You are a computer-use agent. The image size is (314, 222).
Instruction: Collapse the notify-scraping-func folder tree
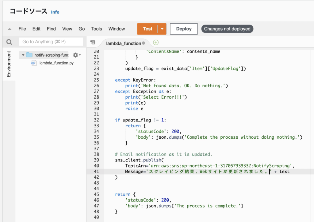click(23, 55)
